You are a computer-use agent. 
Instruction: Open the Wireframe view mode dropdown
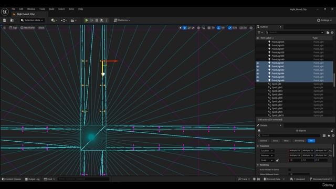[27, 28]
